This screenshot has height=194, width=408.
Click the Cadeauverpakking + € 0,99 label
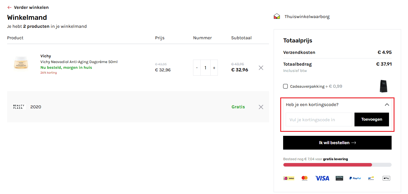point(316,86)
